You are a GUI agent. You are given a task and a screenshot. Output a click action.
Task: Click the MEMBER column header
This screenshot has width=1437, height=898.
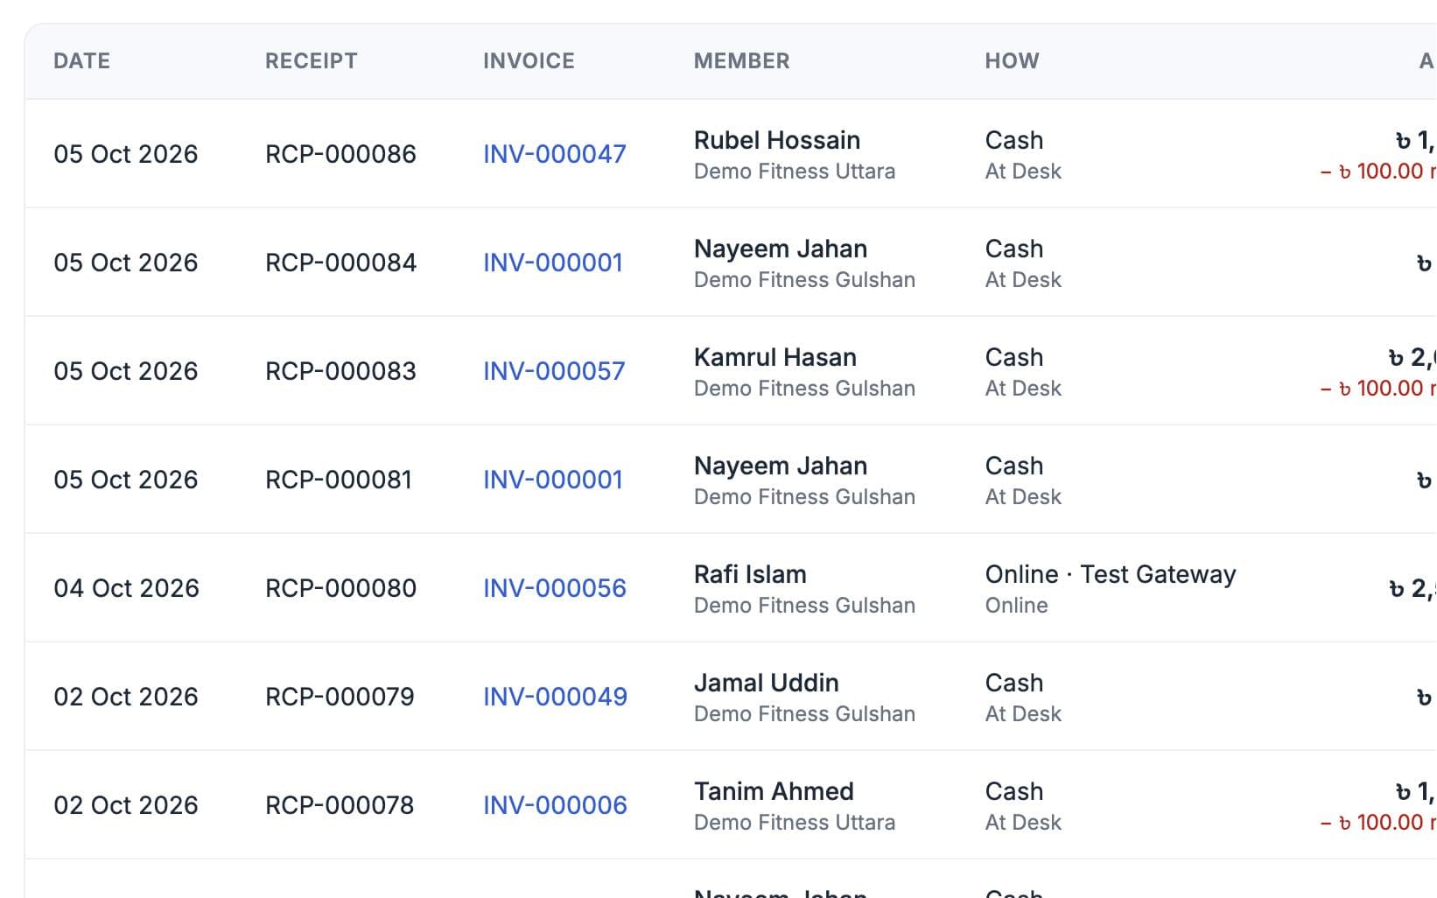[x=742, y=61]
